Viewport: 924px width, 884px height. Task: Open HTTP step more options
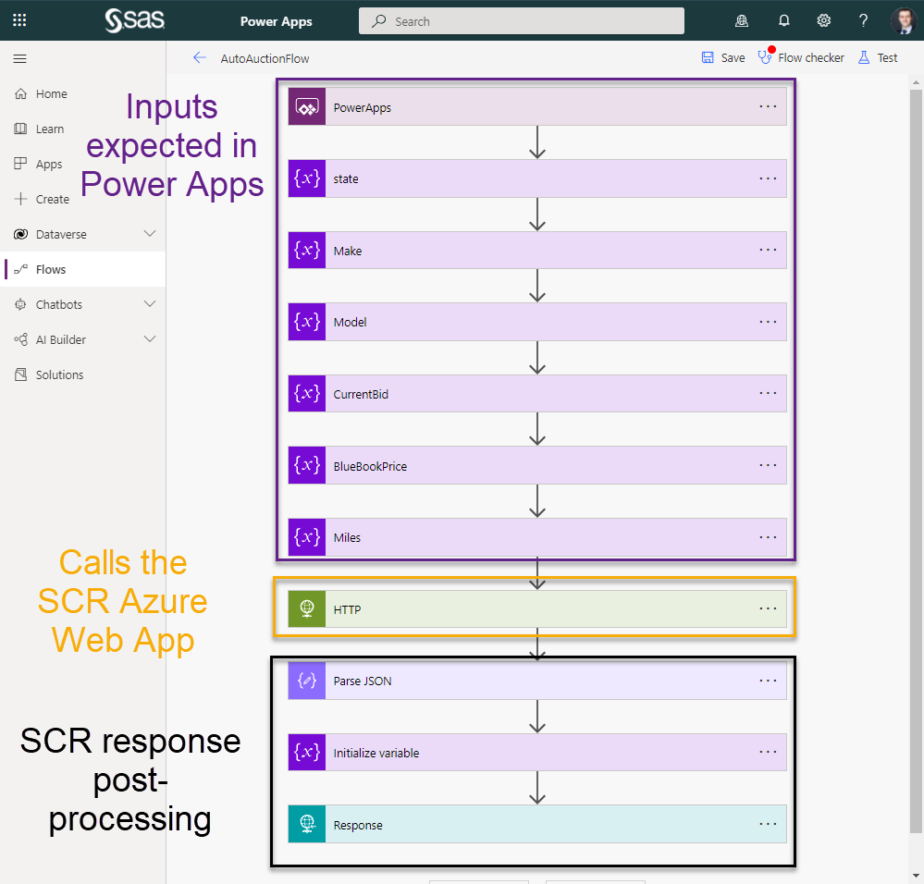[x=768, y=608]
